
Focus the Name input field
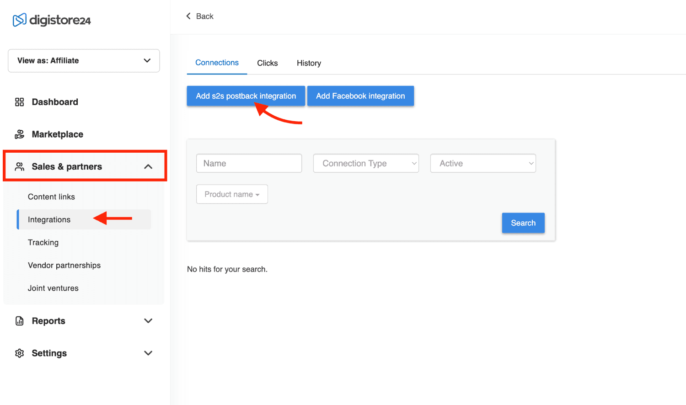[x=249, y=163]
